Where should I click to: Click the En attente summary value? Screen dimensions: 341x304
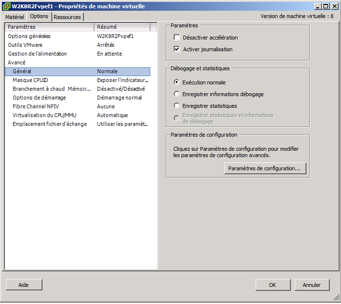(109, 54)
